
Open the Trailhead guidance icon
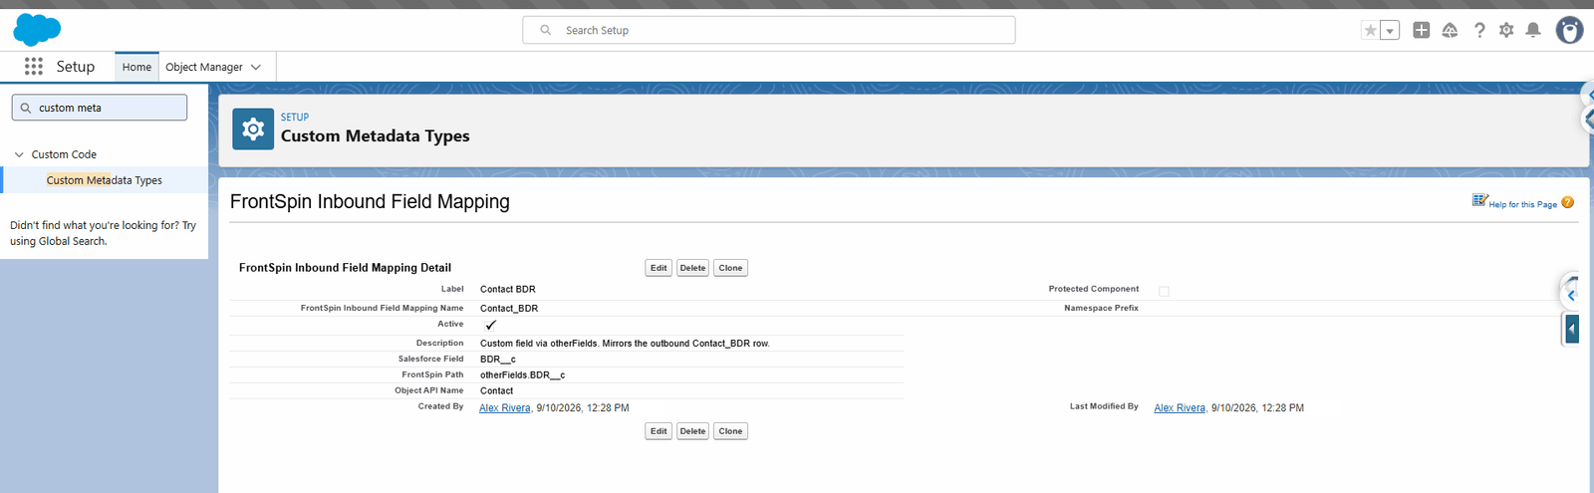tap(1450, 30)
